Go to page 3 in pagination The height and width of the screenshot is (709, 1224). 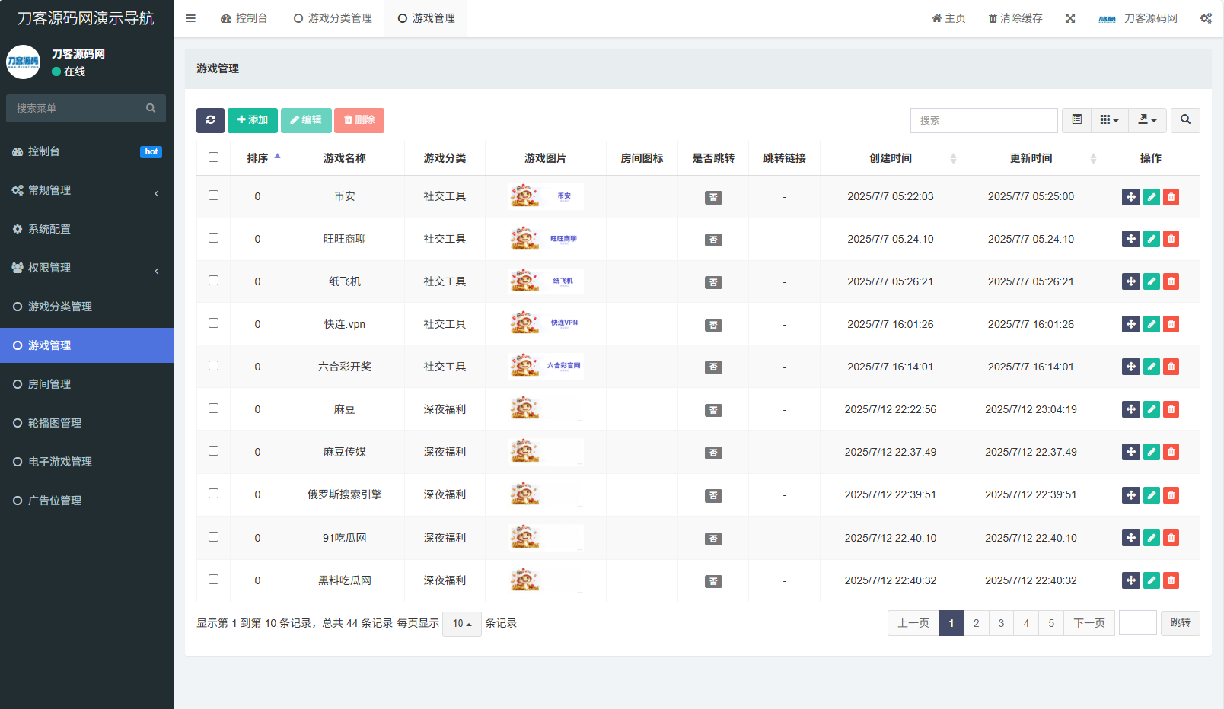pos(1001,622)
